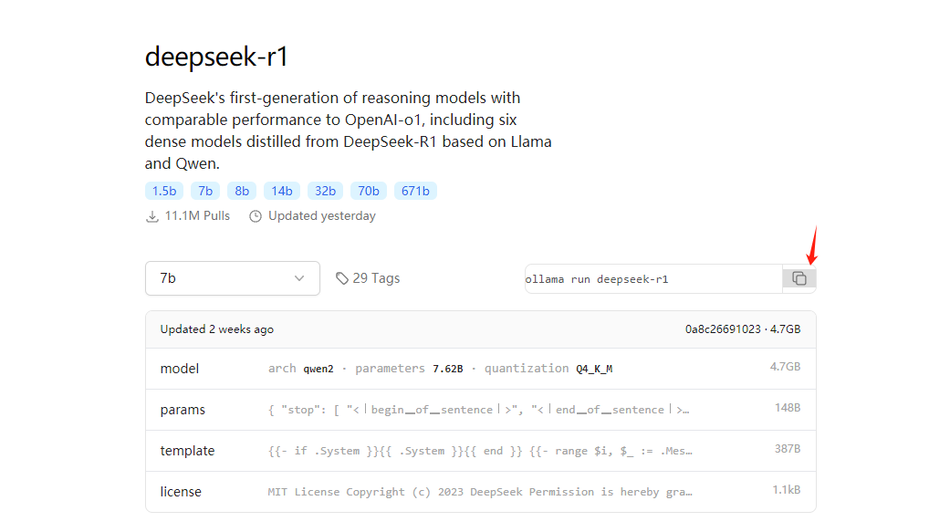The height and width of the screenshot is (532, 950).
Task: Open the 7b model size dropdown
Action: click(233, 278)
